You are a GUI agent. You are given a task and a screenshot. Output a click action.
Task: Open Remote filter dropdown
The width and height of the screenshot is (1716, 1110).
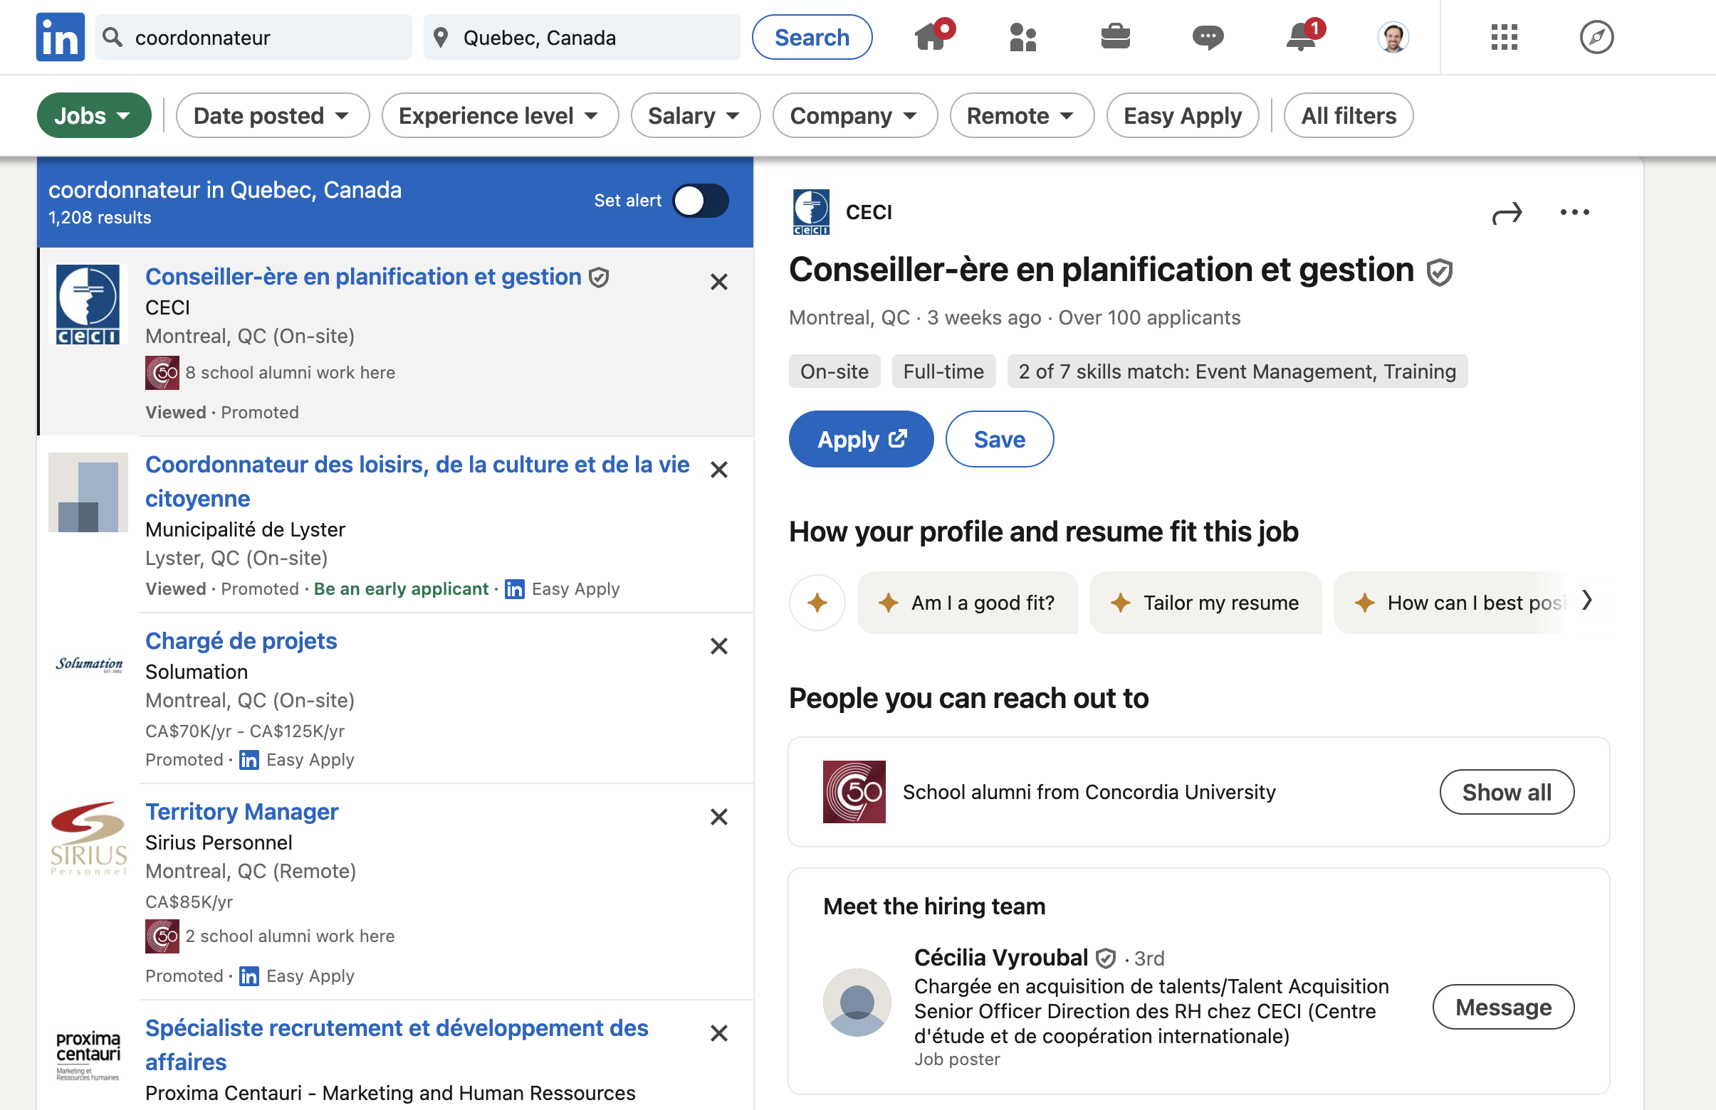pyautogui.click(x=1021, y=115)
